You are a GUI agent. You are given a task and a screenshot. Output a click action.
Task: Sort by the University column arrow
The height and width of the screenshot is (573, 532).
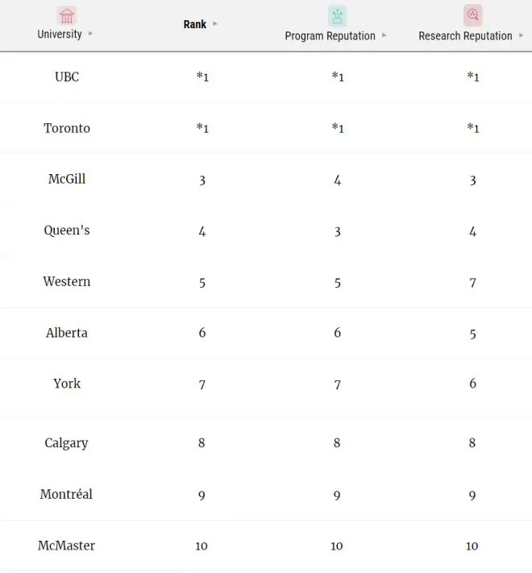(90, 34)
